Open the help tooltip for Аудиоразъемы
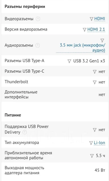This screenshot has height=181, width=109. click(37, 45)
